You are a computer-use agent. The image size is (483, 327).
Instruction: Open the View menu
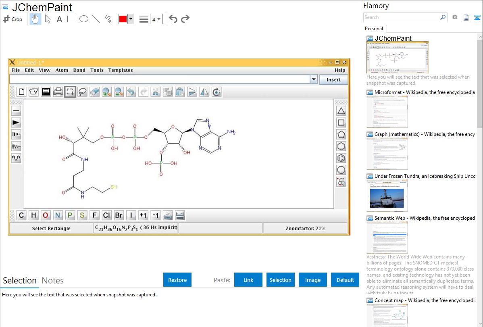tap(45, 70)
